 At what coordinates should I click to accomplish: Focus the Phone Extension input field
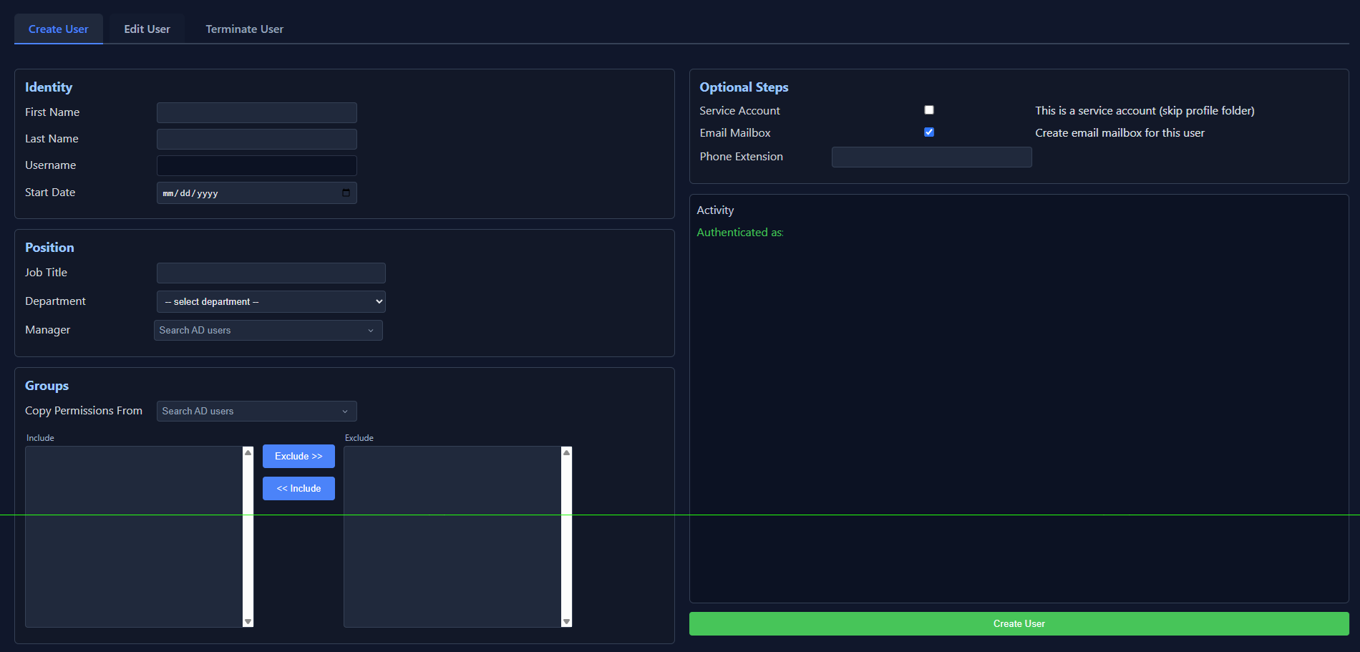tap(932, 157)
